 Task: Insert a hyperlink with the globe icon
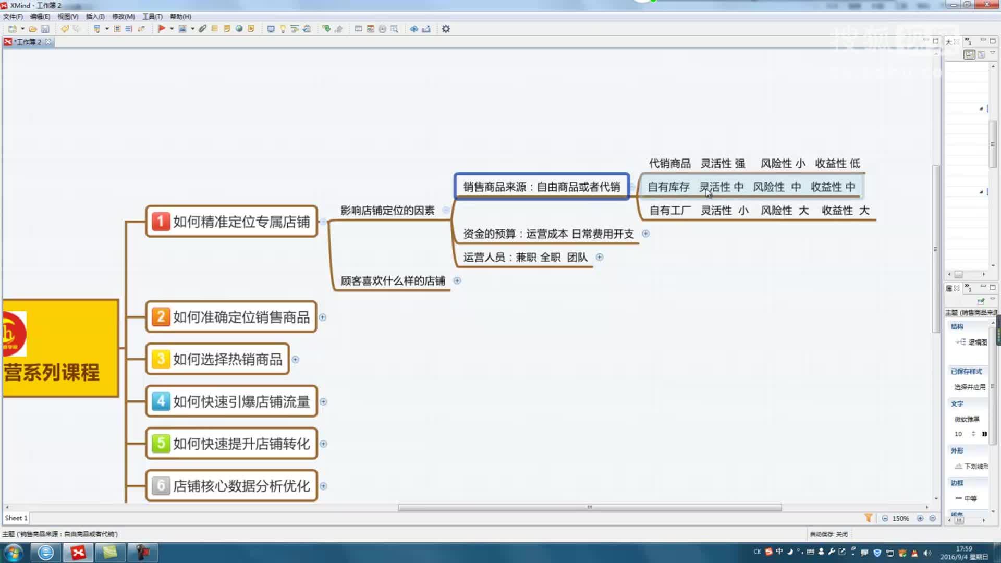tap(240, 29)
